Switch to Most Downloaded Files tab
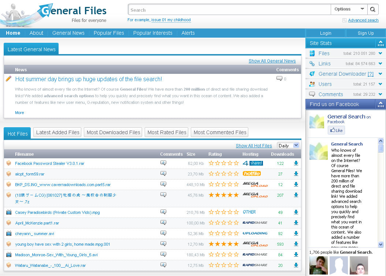This screenshot has height=276, width=386. click(113, 132)
